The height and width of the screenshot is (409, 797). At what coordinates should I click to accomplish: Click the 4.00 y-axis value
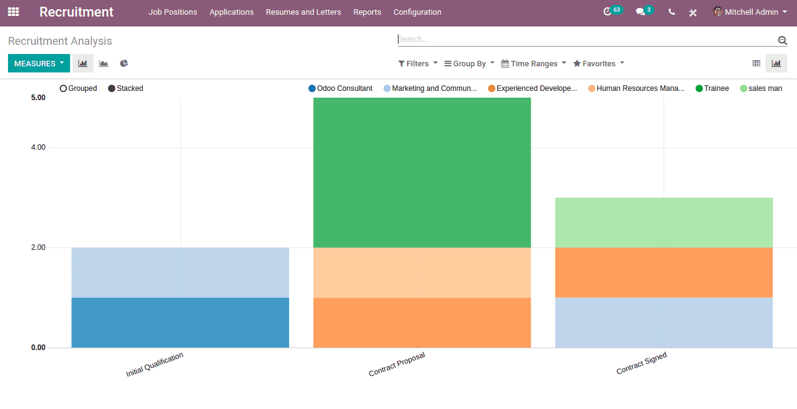point(38,147)
